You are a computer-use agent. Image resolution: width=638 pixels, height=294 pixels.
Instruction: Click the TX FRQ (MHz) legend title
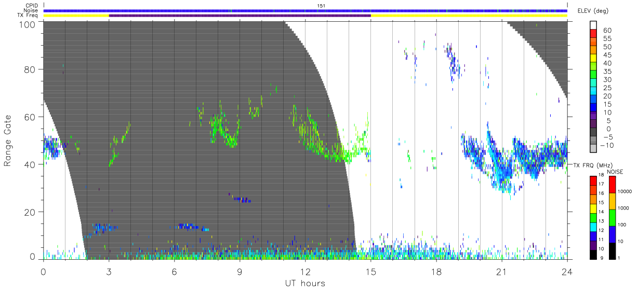coord(592,165)
